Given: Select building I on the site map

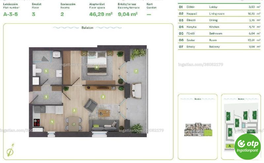Looking at the screenshot, I should (x=254, y=115).
